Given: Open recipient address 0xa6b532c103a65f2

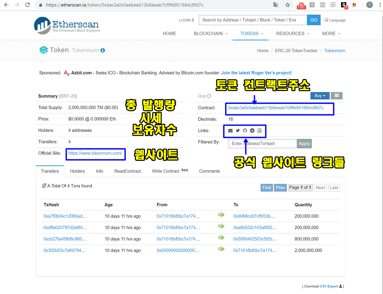Looking at the screenshot, I should (x=255, y=228).
